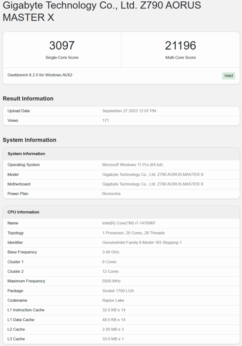Click the Operating System value Windows 11 Pro

pos(132,165)
